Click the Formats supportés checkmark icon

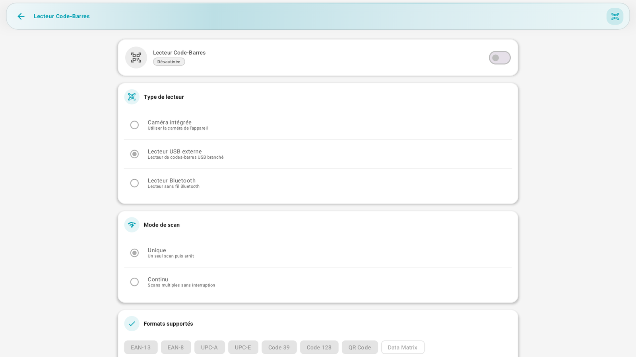(132, 324)
